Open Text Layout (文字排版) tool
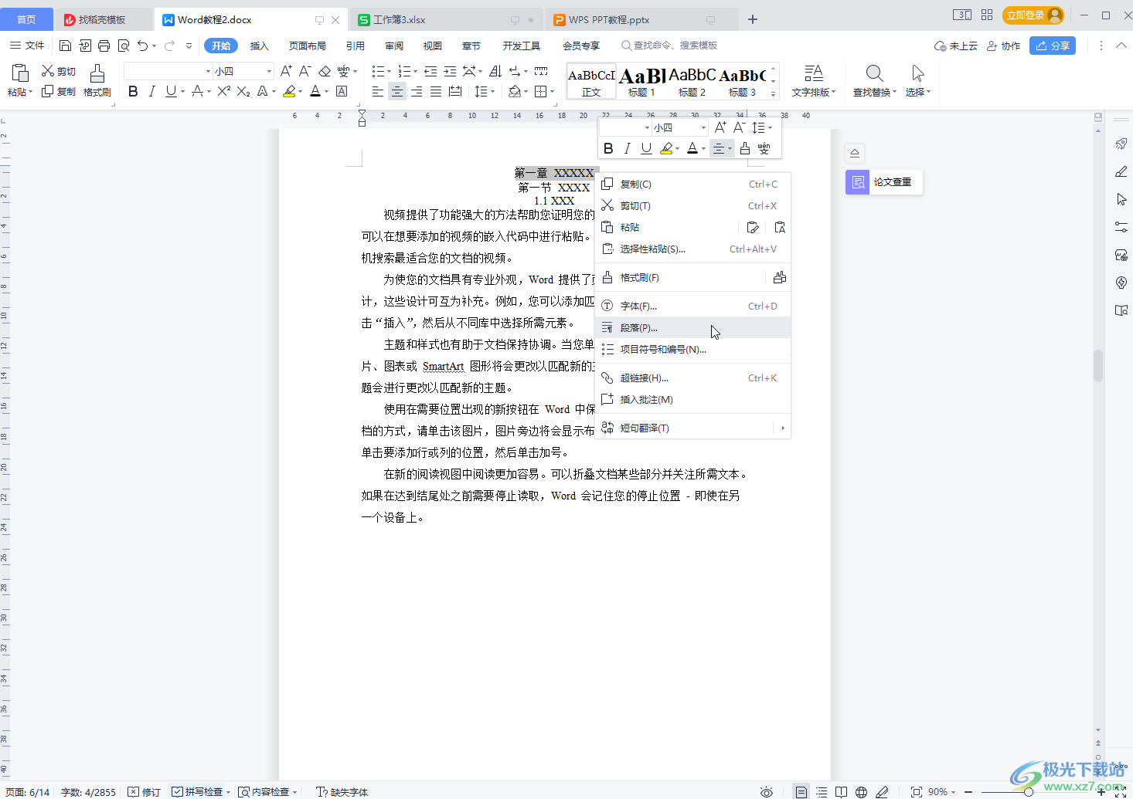 click(x=813, y=80)
